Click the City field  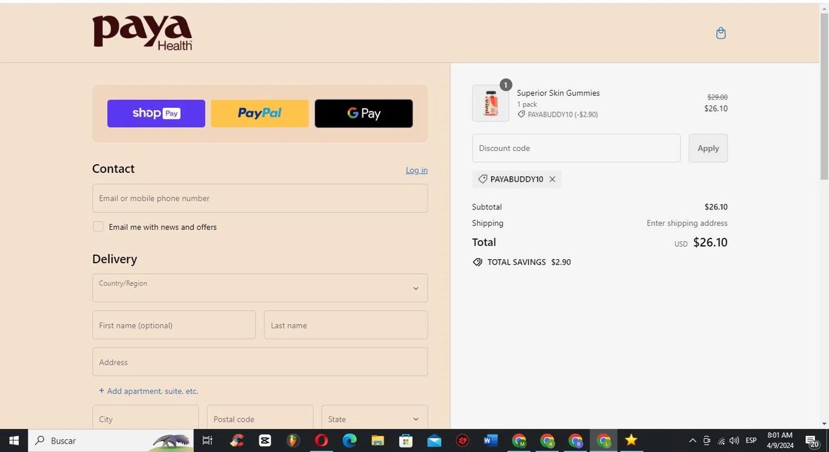[x=145, y=417]
